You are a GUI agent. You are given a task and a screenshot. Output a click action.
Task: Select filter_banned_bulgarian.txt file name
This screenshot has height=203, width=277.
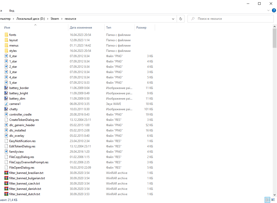(x=27, y=178)
